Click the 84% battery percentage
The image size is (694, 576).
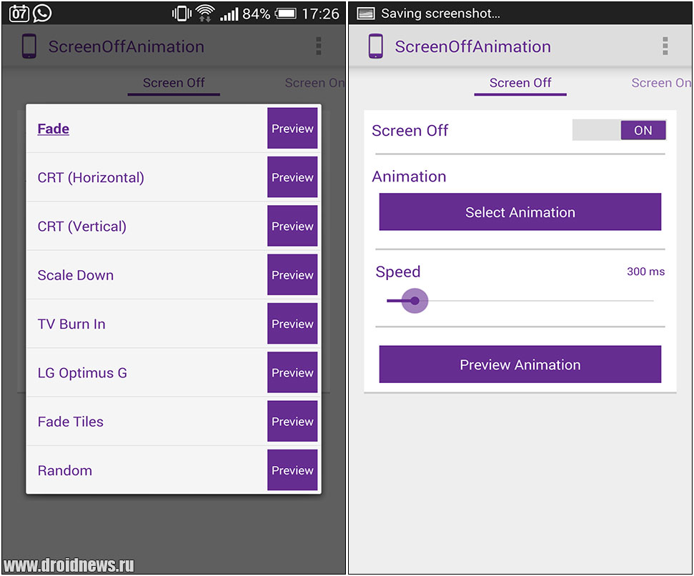(x=256, y=14)
